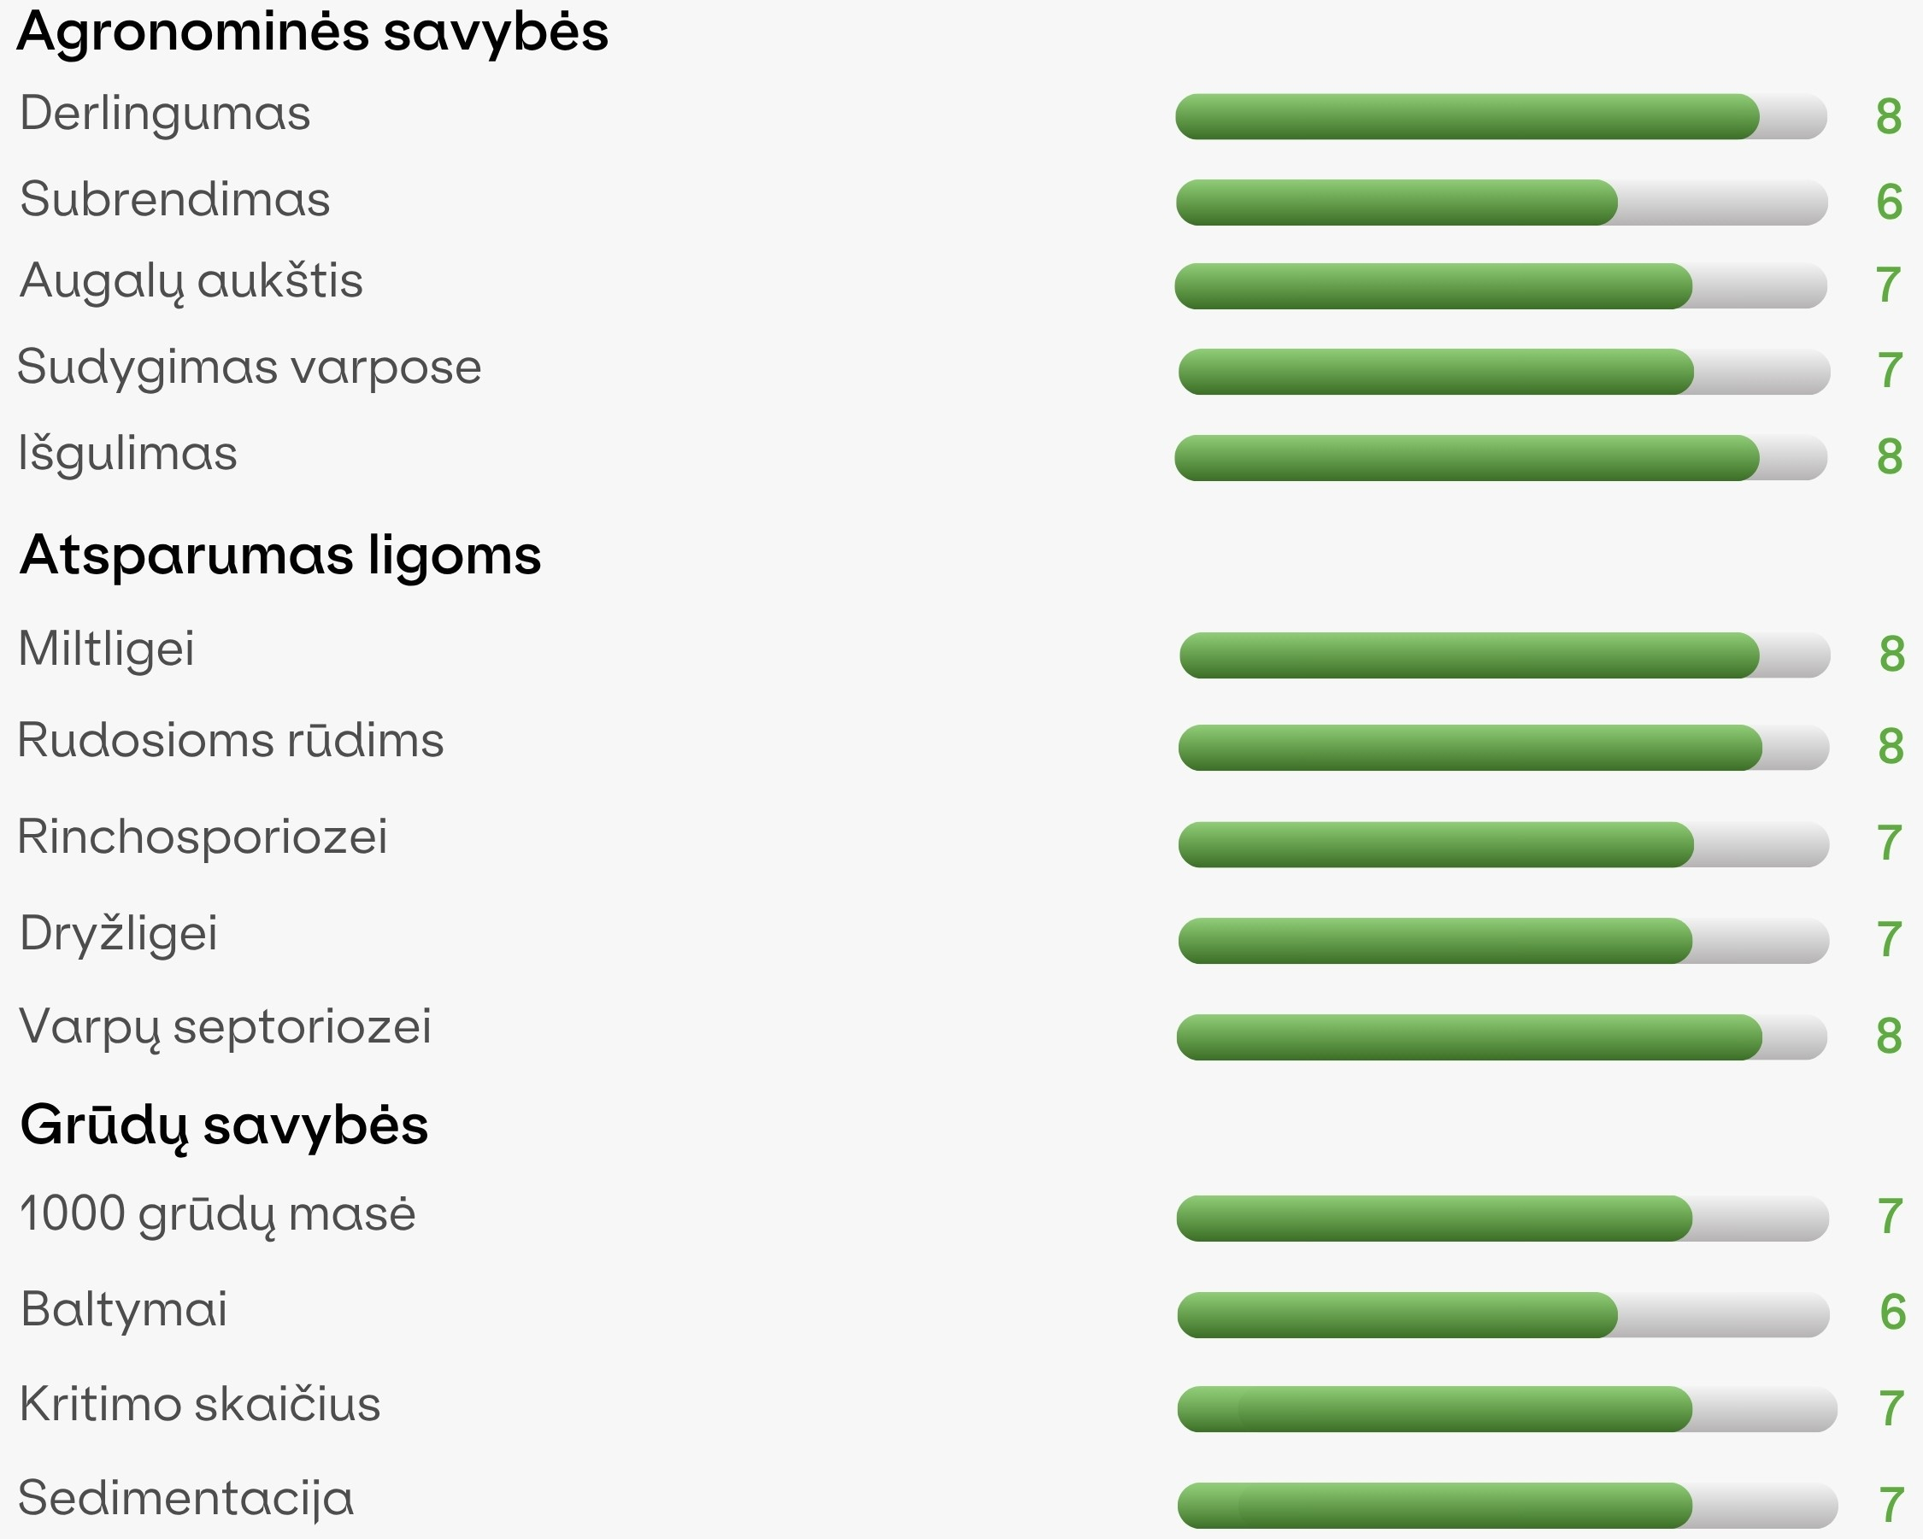Click the Atsparumas ligoms heading
The image size is (1923, 1539).
[x=280, y=556]
